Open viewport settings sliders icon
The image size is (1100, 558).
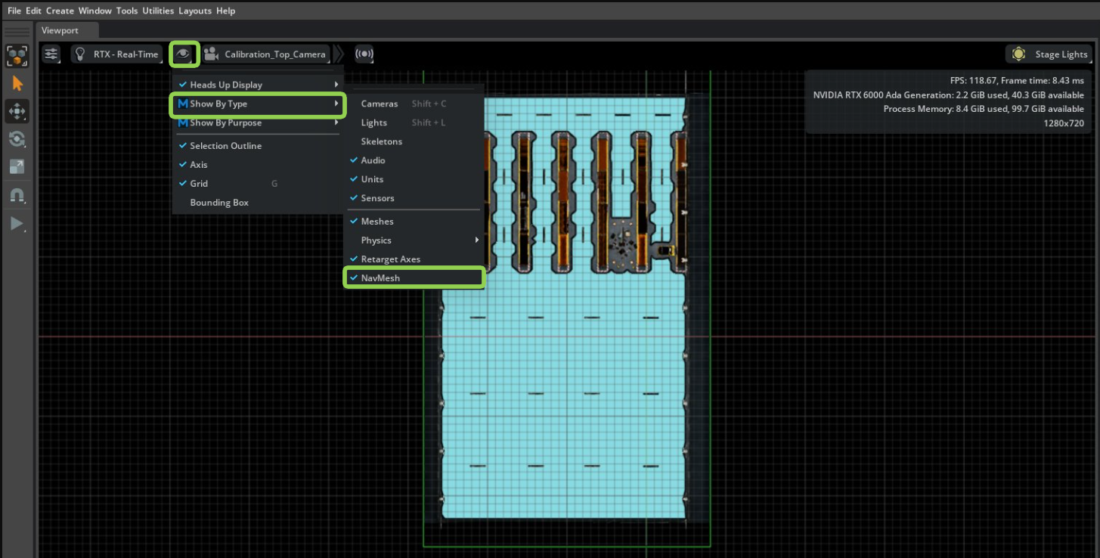[51, 54]
